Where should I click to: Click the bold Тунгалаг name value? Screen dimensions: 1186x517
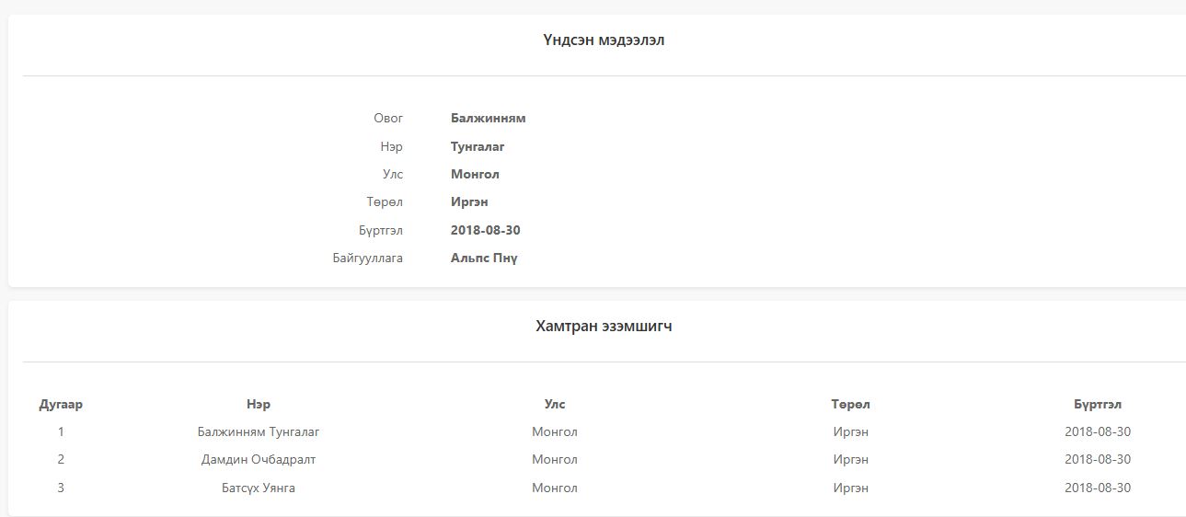[x=478, y=146]
